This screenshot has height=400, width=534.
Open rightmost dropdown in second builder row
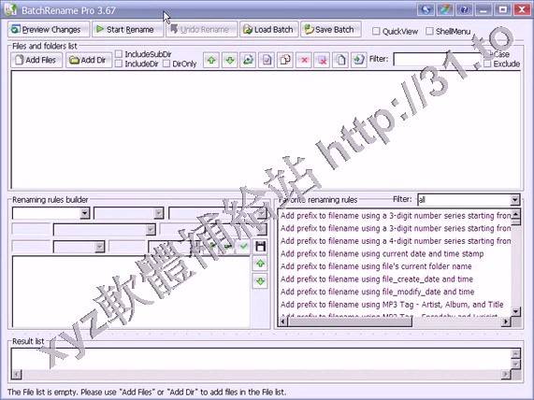click(262, 230)
